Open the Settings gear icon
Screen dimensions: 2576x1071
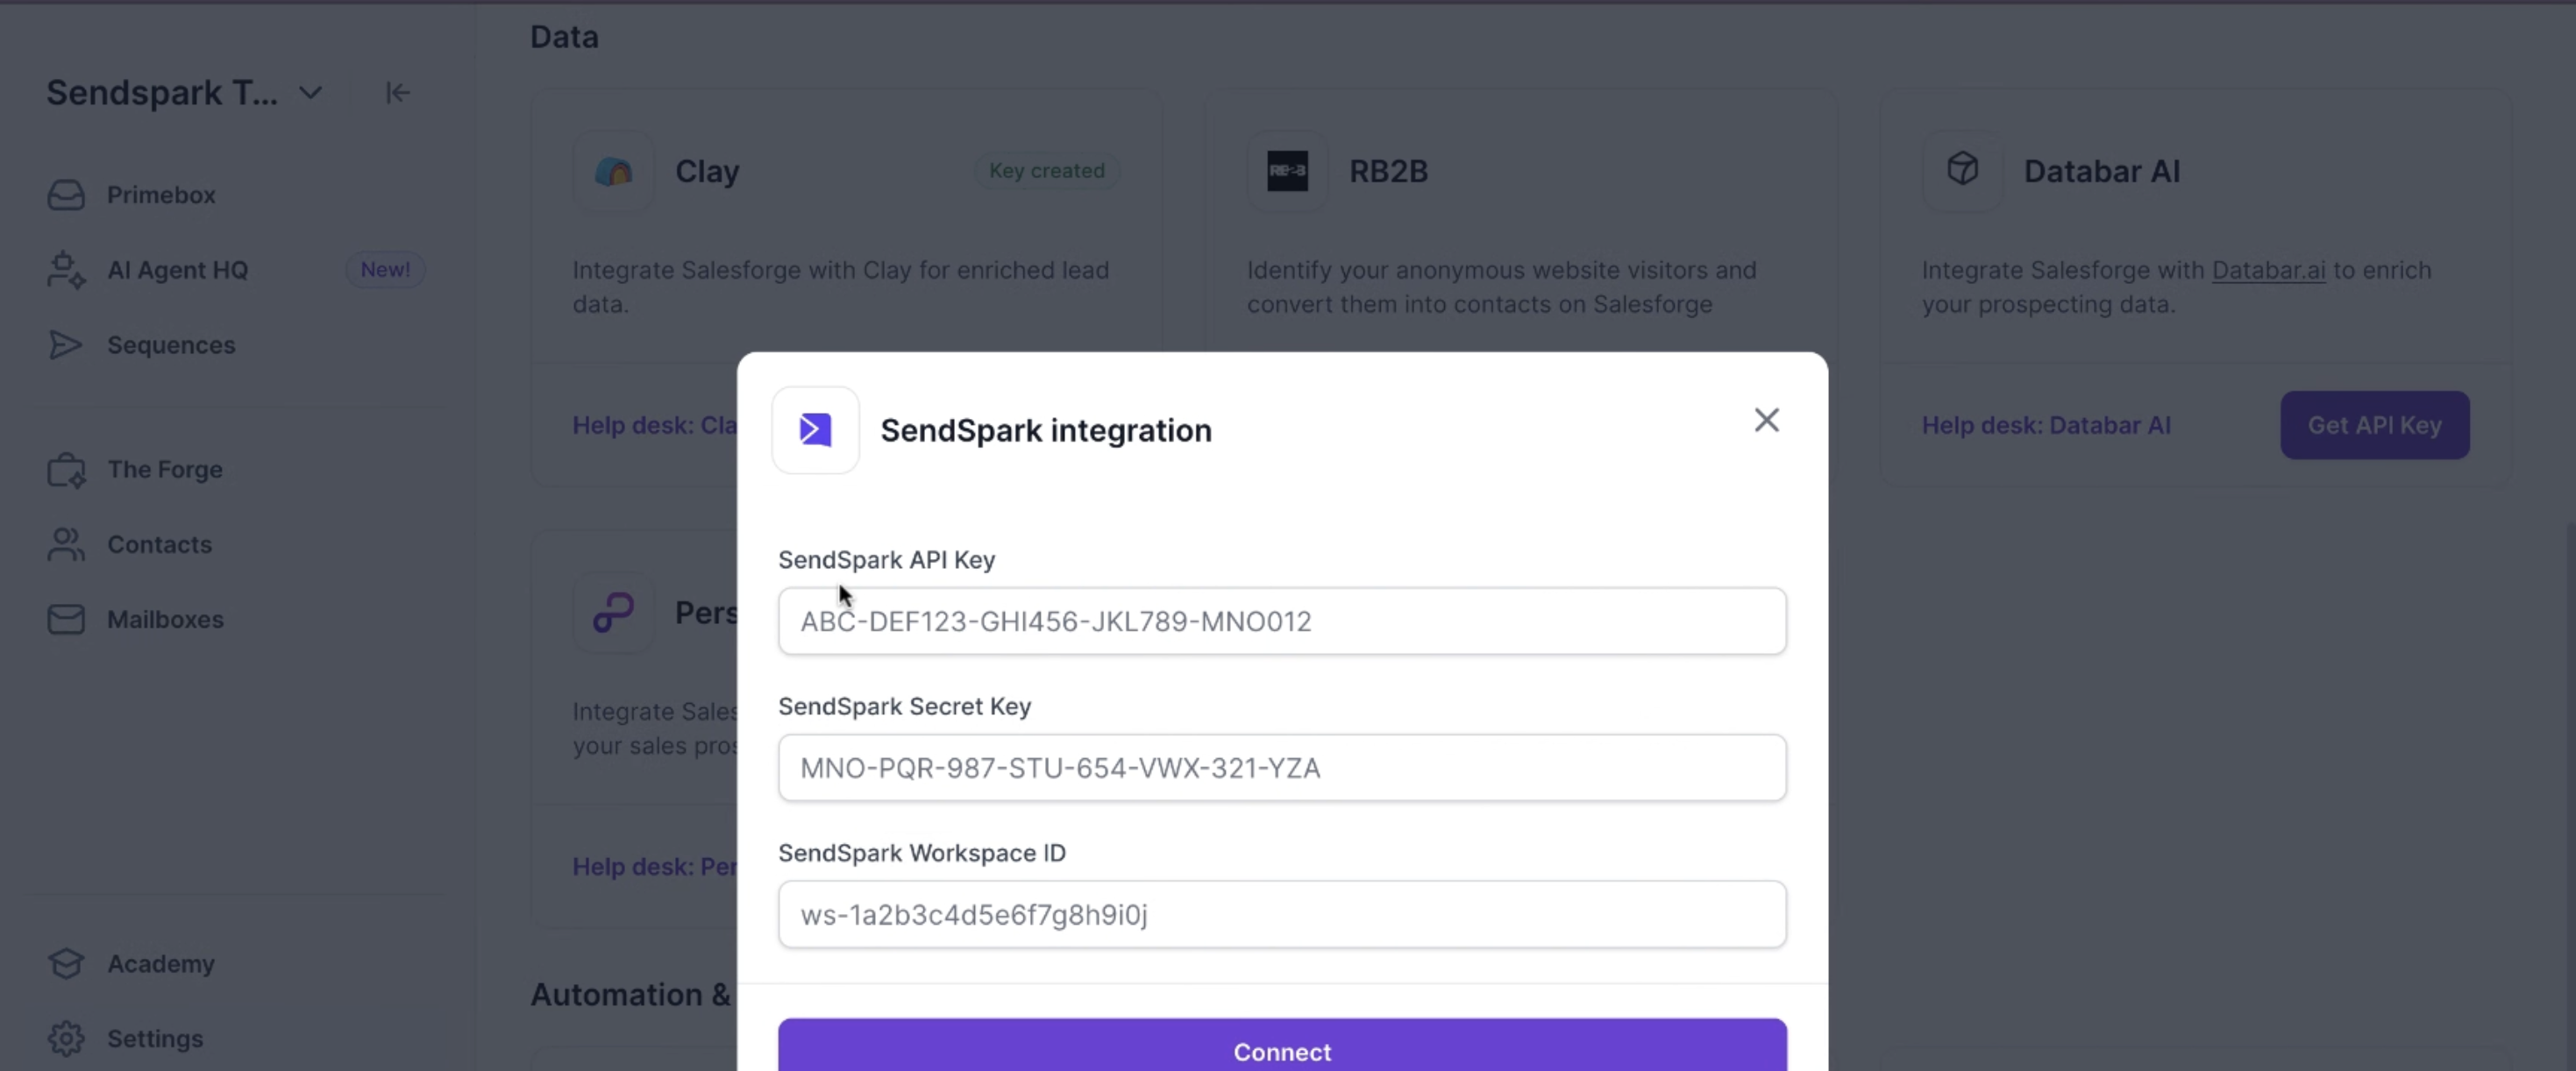click(x=66, y=1039)
